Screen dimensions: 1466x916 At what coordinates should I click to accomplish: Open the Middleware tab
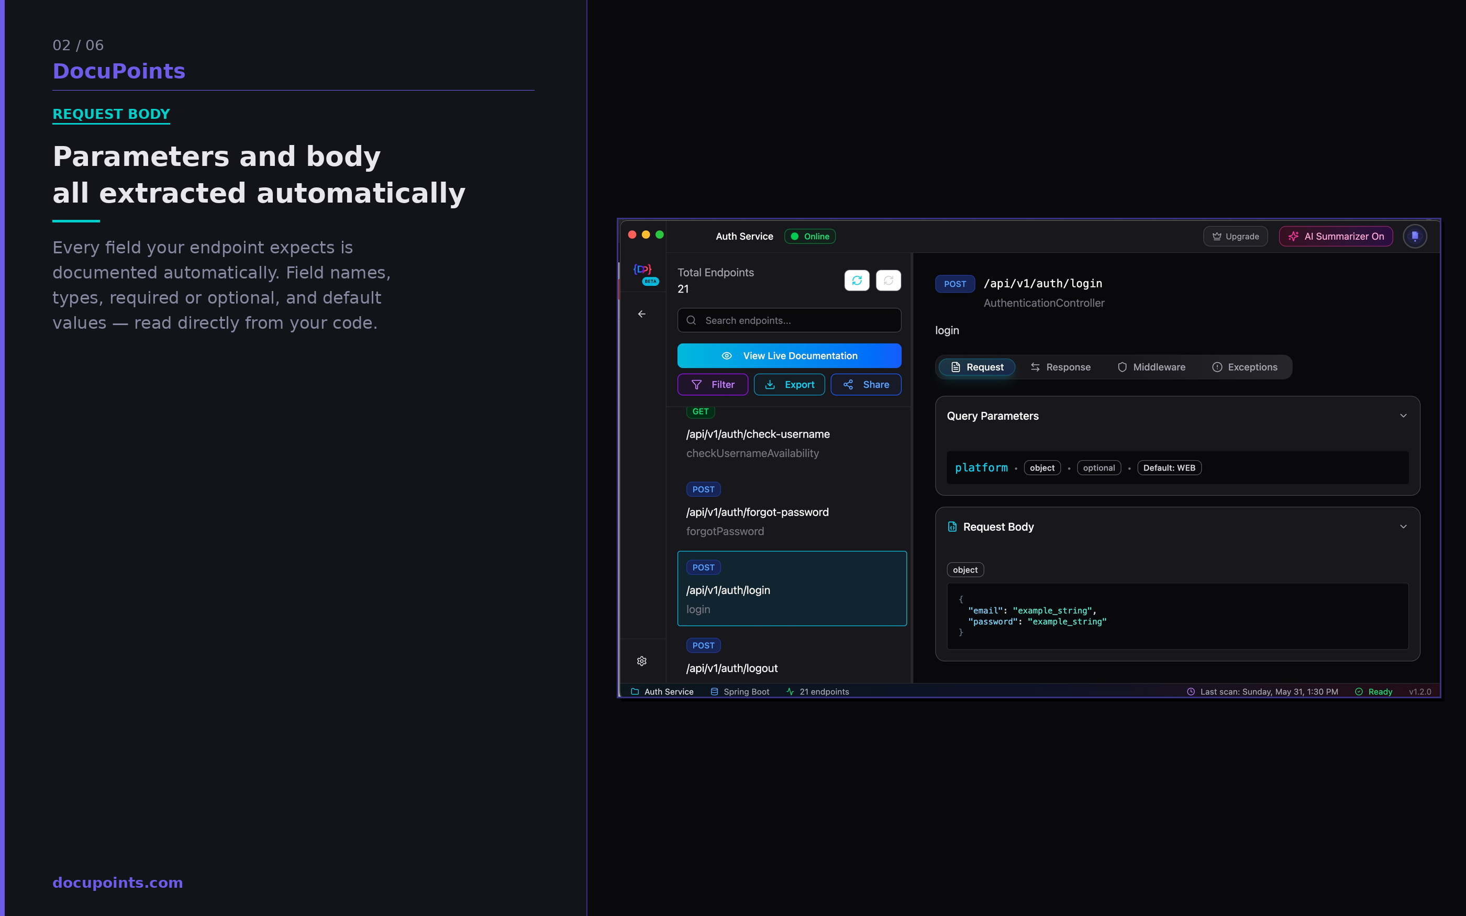[1151, 367]
